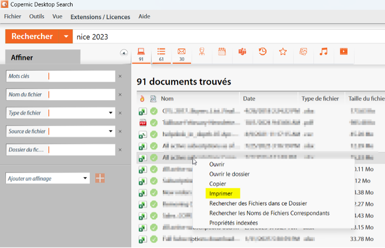Open the Rechercher button dropdown arrow
The height and width of the screenshot is (248, 385).
pos(65,36)
